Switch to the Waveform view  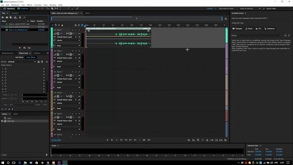pyautogui.click(x=9, y=9)
